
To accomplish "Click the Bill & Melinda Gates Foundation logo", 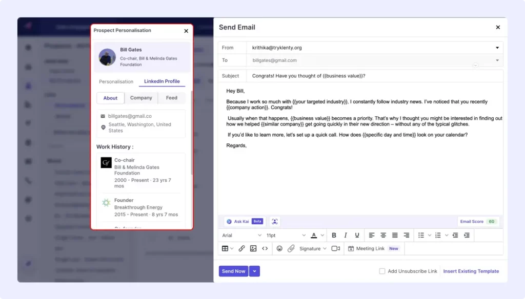I will 106,163.
